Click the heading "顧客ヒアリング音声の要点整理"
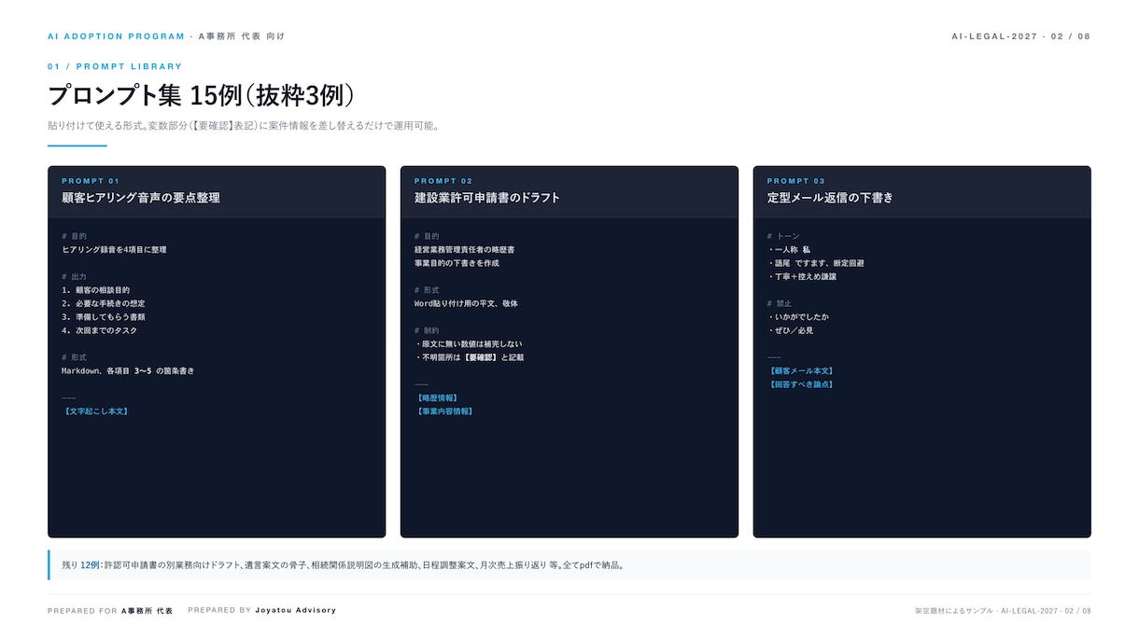 [x=141, y=198]
